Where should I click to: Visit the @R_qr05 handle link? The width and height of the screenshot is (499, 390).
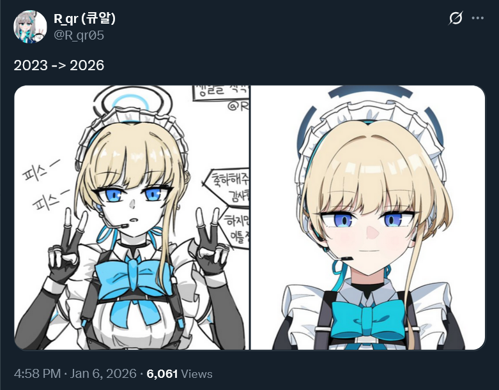(x=79, y=35)
